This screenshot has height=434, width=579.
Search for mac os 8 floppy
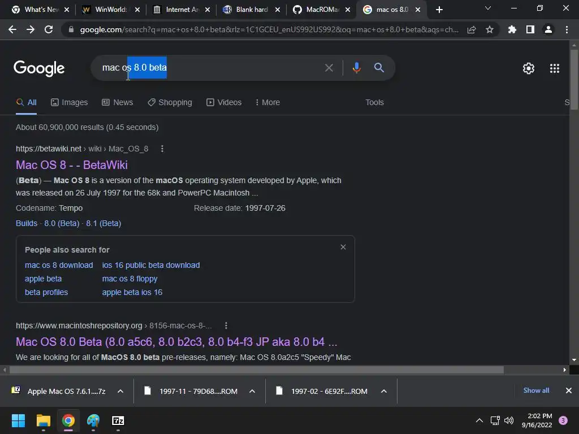coord(129,279)
